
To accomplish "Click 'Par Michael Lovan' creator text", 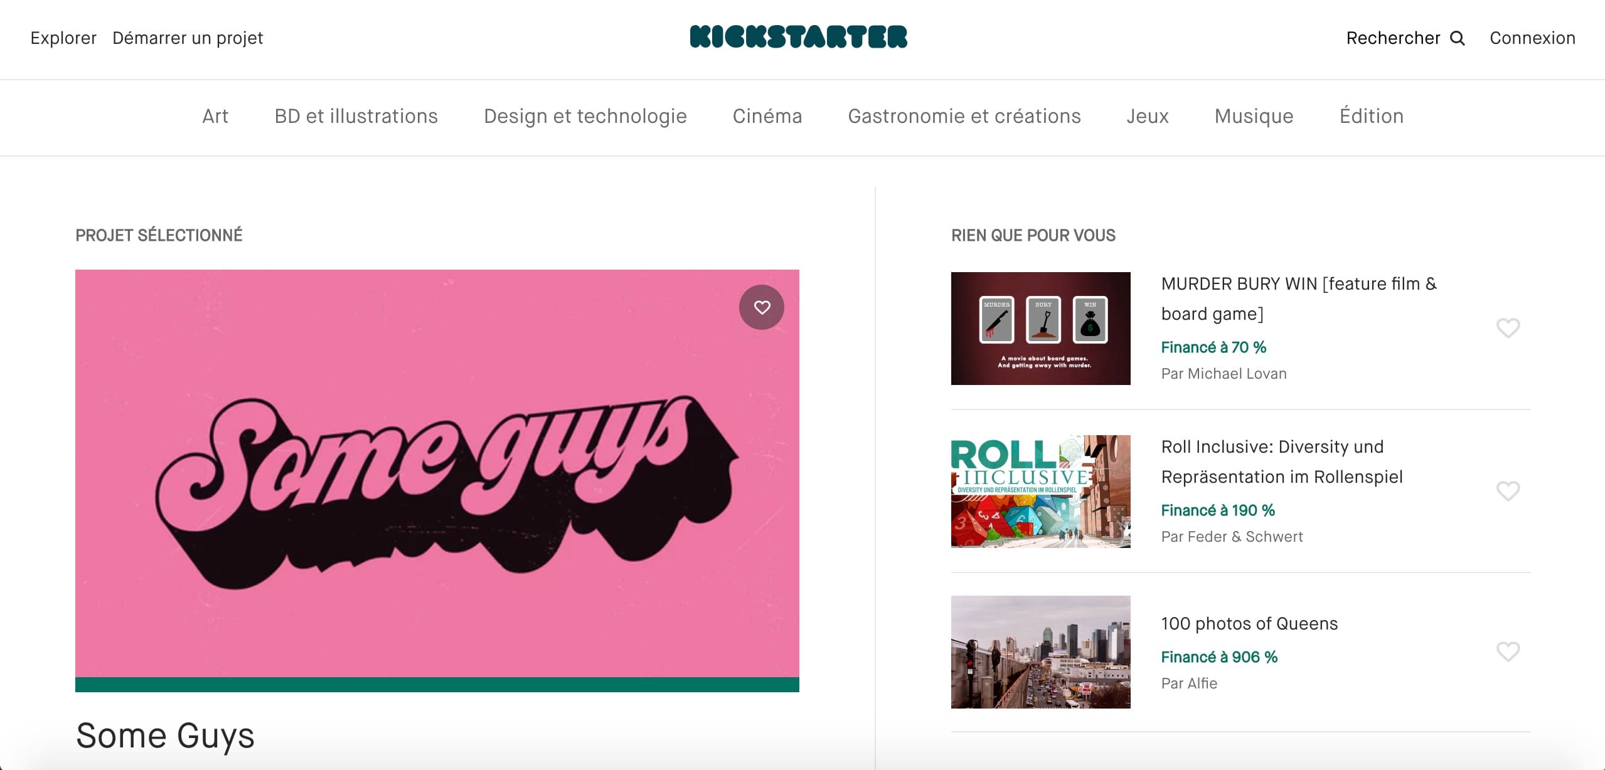I will click(1224, 374).
